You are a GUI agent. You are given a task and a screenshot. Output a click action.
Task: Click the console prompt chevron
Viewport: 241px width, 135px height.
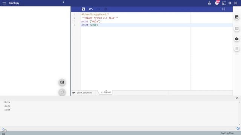pos(3,129)
